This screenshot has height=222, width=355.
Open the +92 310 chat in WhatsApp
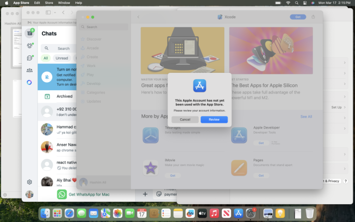pyautogui.click(x=57, y=111)
